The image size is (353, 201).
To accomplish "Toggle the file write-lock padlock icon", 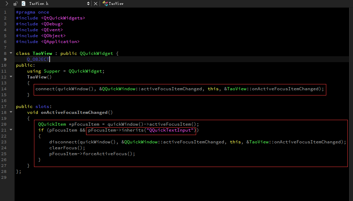I will click(15, 3).
